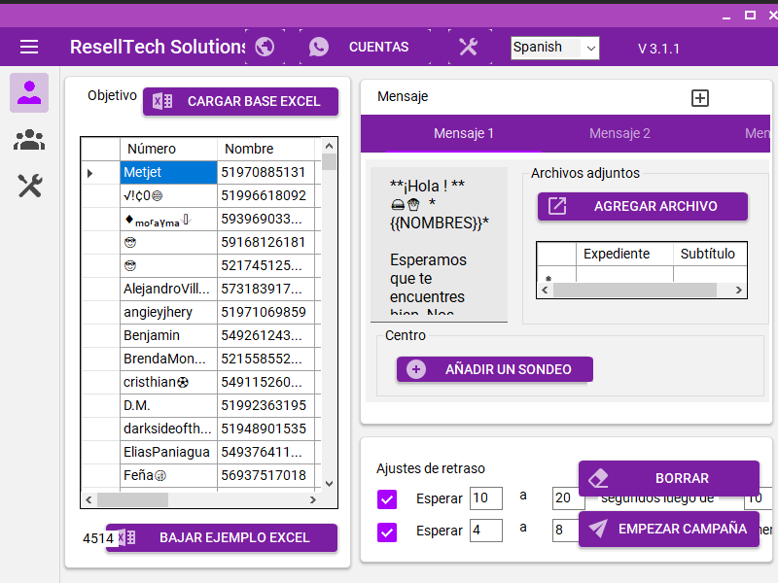Viewport: 778px width, 583px height.
Task: Switch to the Mensaje 2 tab
Action: [619, 133]
